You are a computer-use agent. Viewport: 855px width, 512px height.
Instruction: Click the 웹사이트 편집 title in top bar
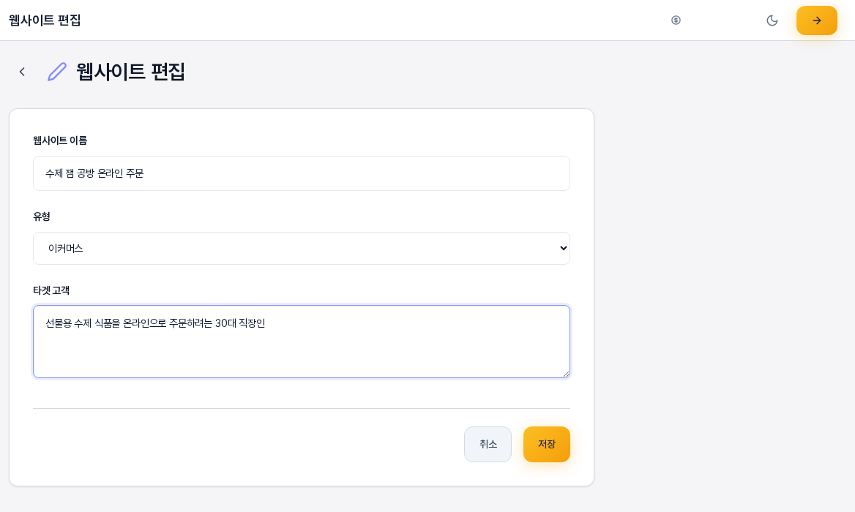pyautogui.click(x=45, y=20)
